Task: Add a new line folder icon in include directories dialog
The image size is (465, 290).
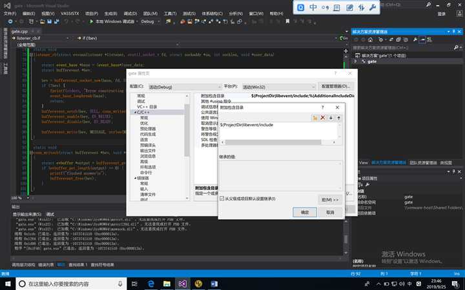Action: (315, 118)
